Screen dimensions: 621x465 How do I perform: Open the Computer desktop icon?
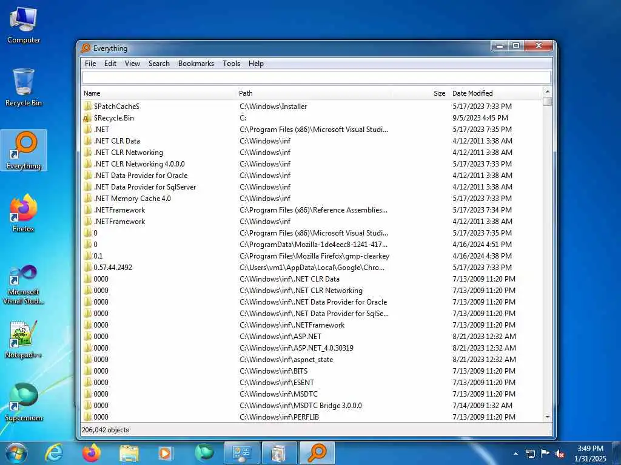[x=24, y=25]
